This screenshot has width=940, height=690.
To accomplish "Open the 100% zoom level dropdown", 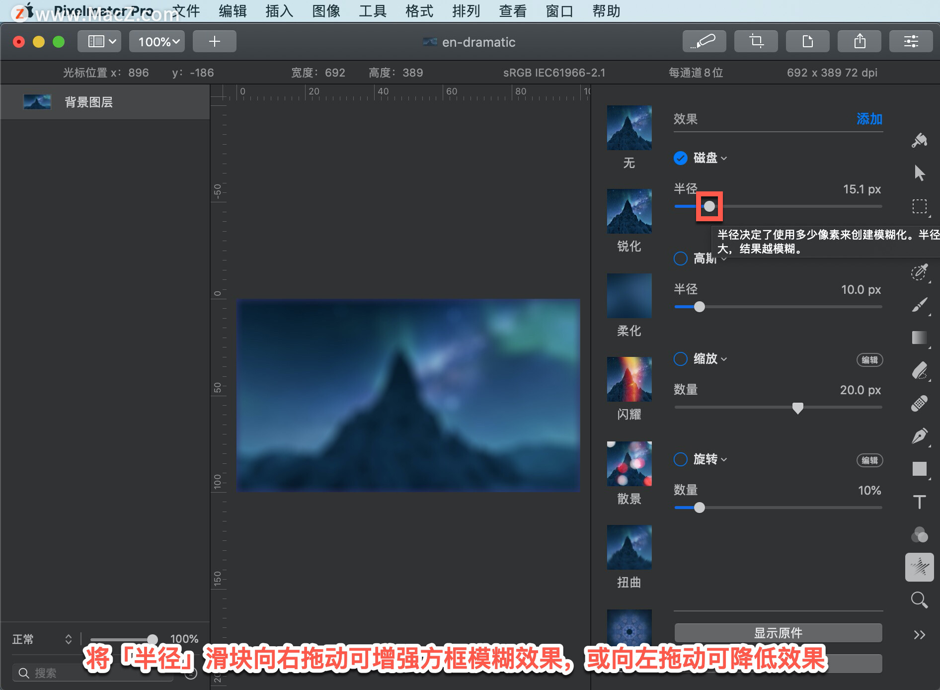I will [x=157, y=41].
